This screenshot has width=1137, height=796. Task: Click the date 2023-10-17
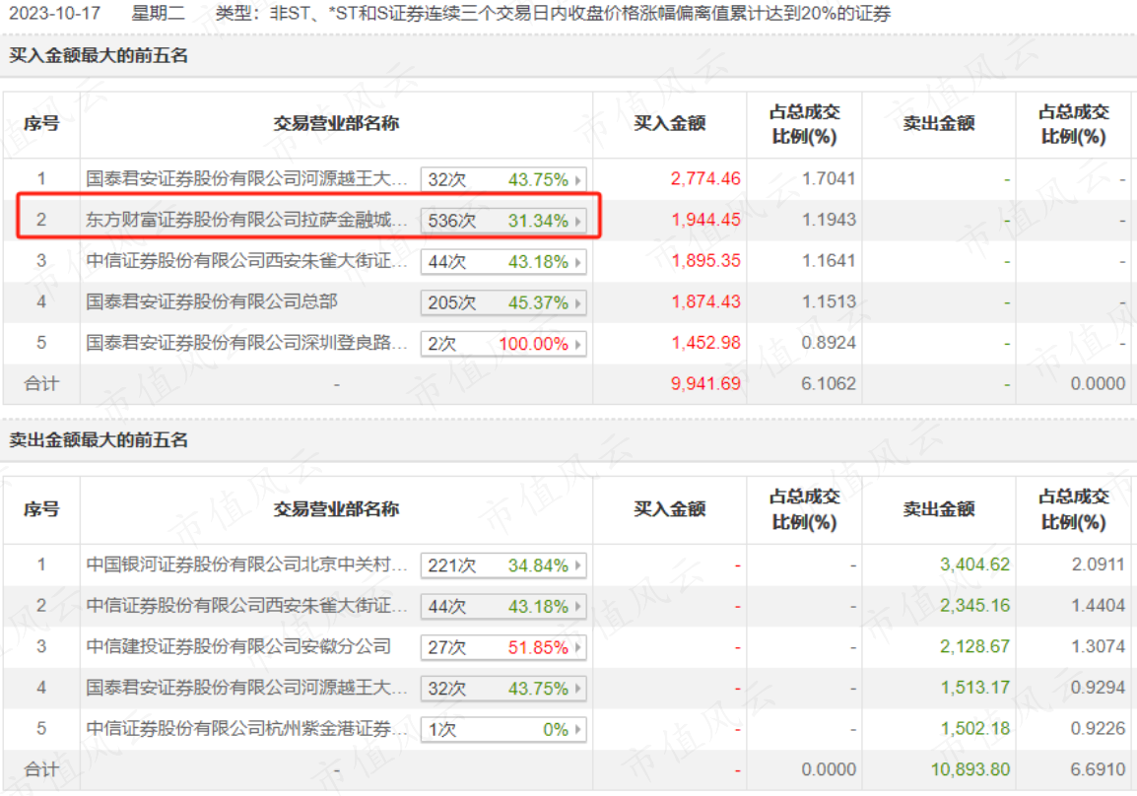[54, 13]
